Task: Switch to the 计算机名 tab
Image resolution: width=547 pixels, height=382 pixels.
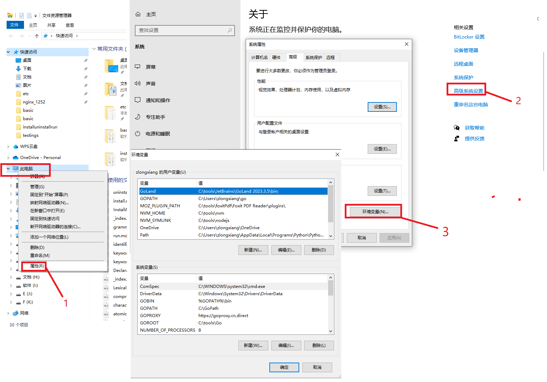Action: pos(259,58)
